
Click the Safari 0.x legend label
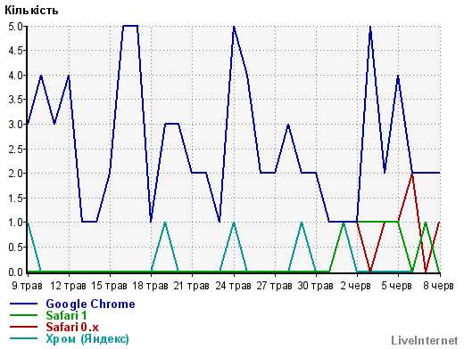72,327
